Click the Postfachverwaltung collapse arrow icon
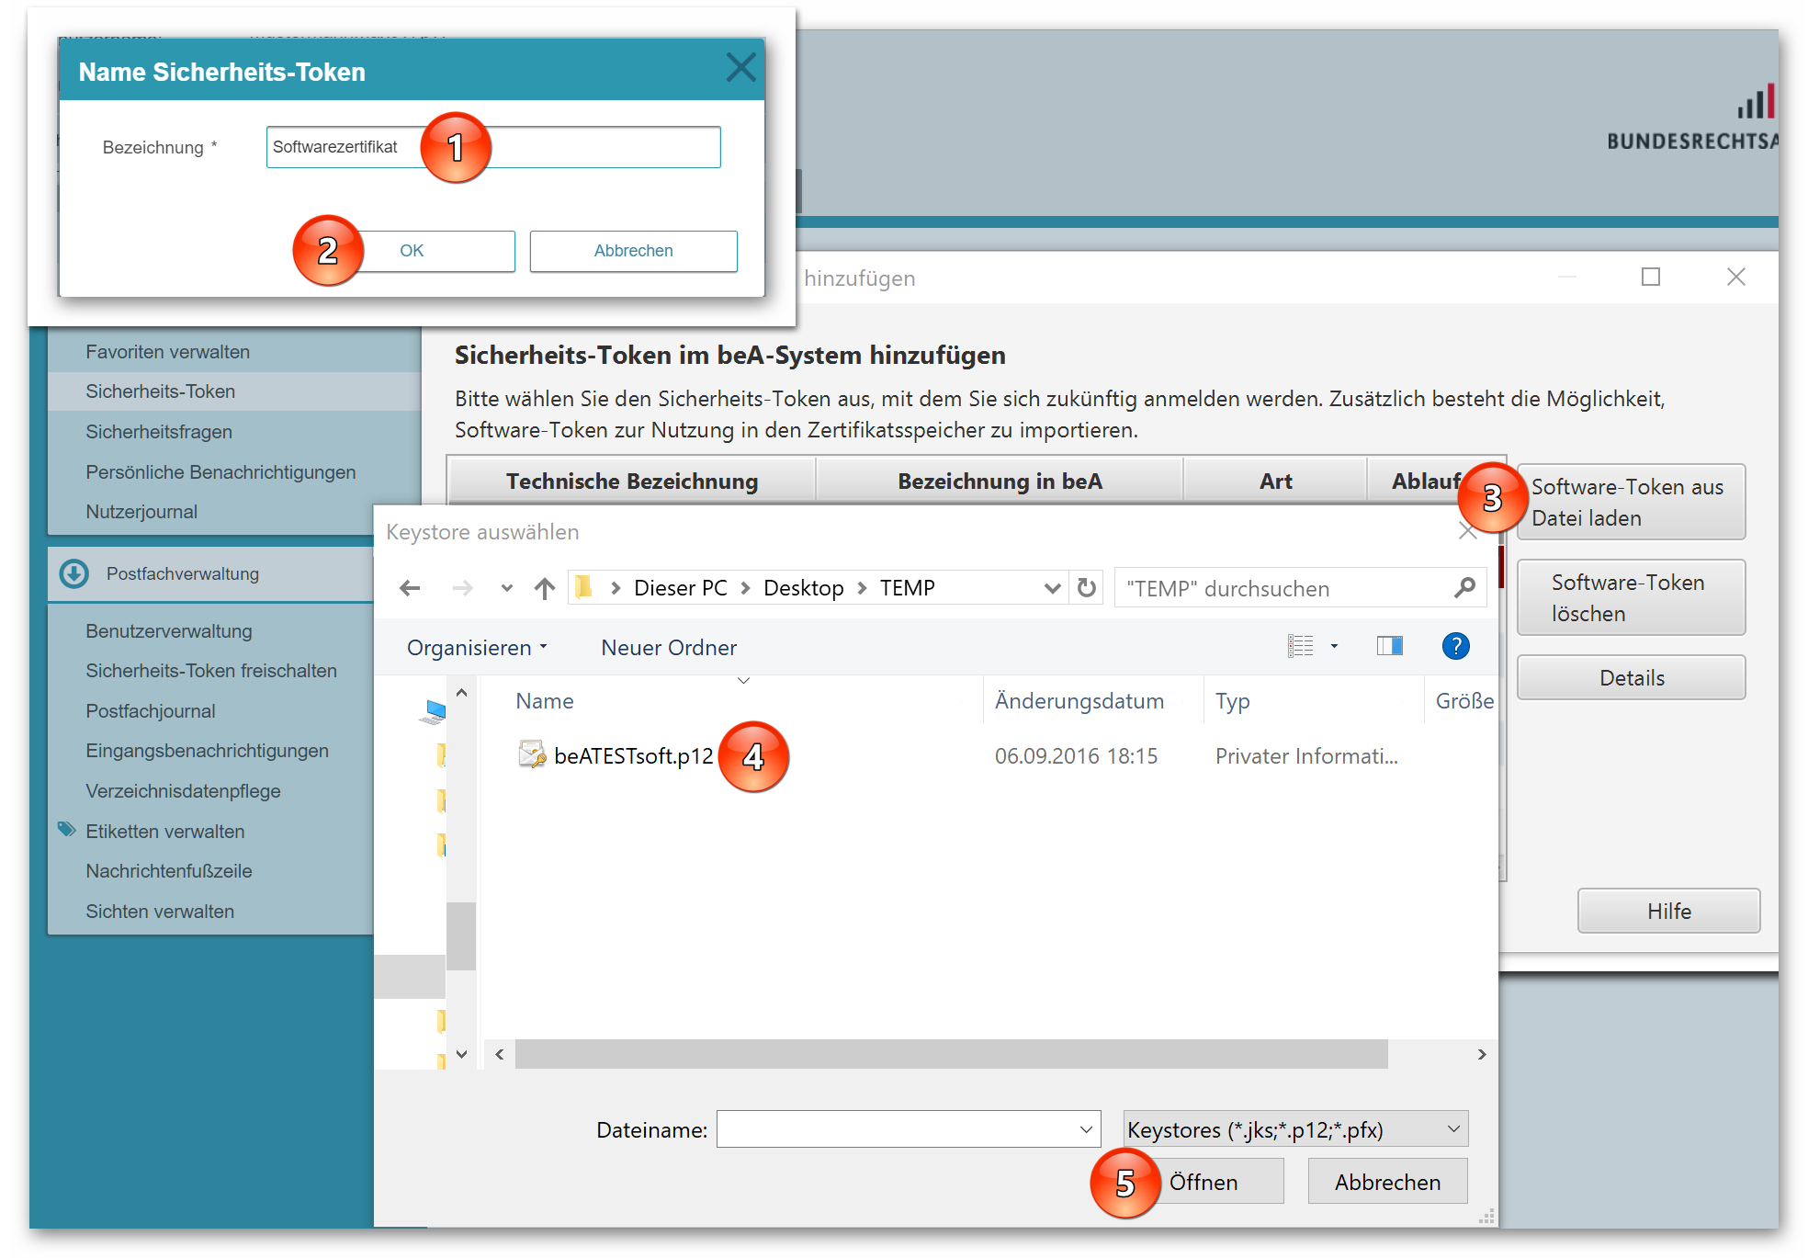The width and height of the screenshot is (1808, 1258). [x=74, y=573]
